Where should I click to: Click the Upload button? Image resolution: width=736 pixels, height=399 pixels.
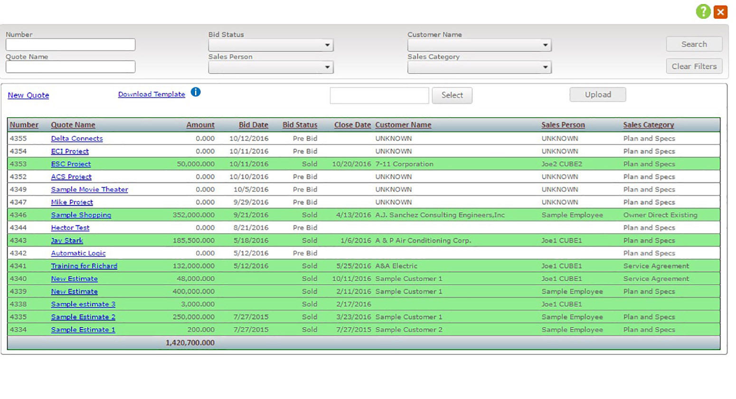[597, 95]
